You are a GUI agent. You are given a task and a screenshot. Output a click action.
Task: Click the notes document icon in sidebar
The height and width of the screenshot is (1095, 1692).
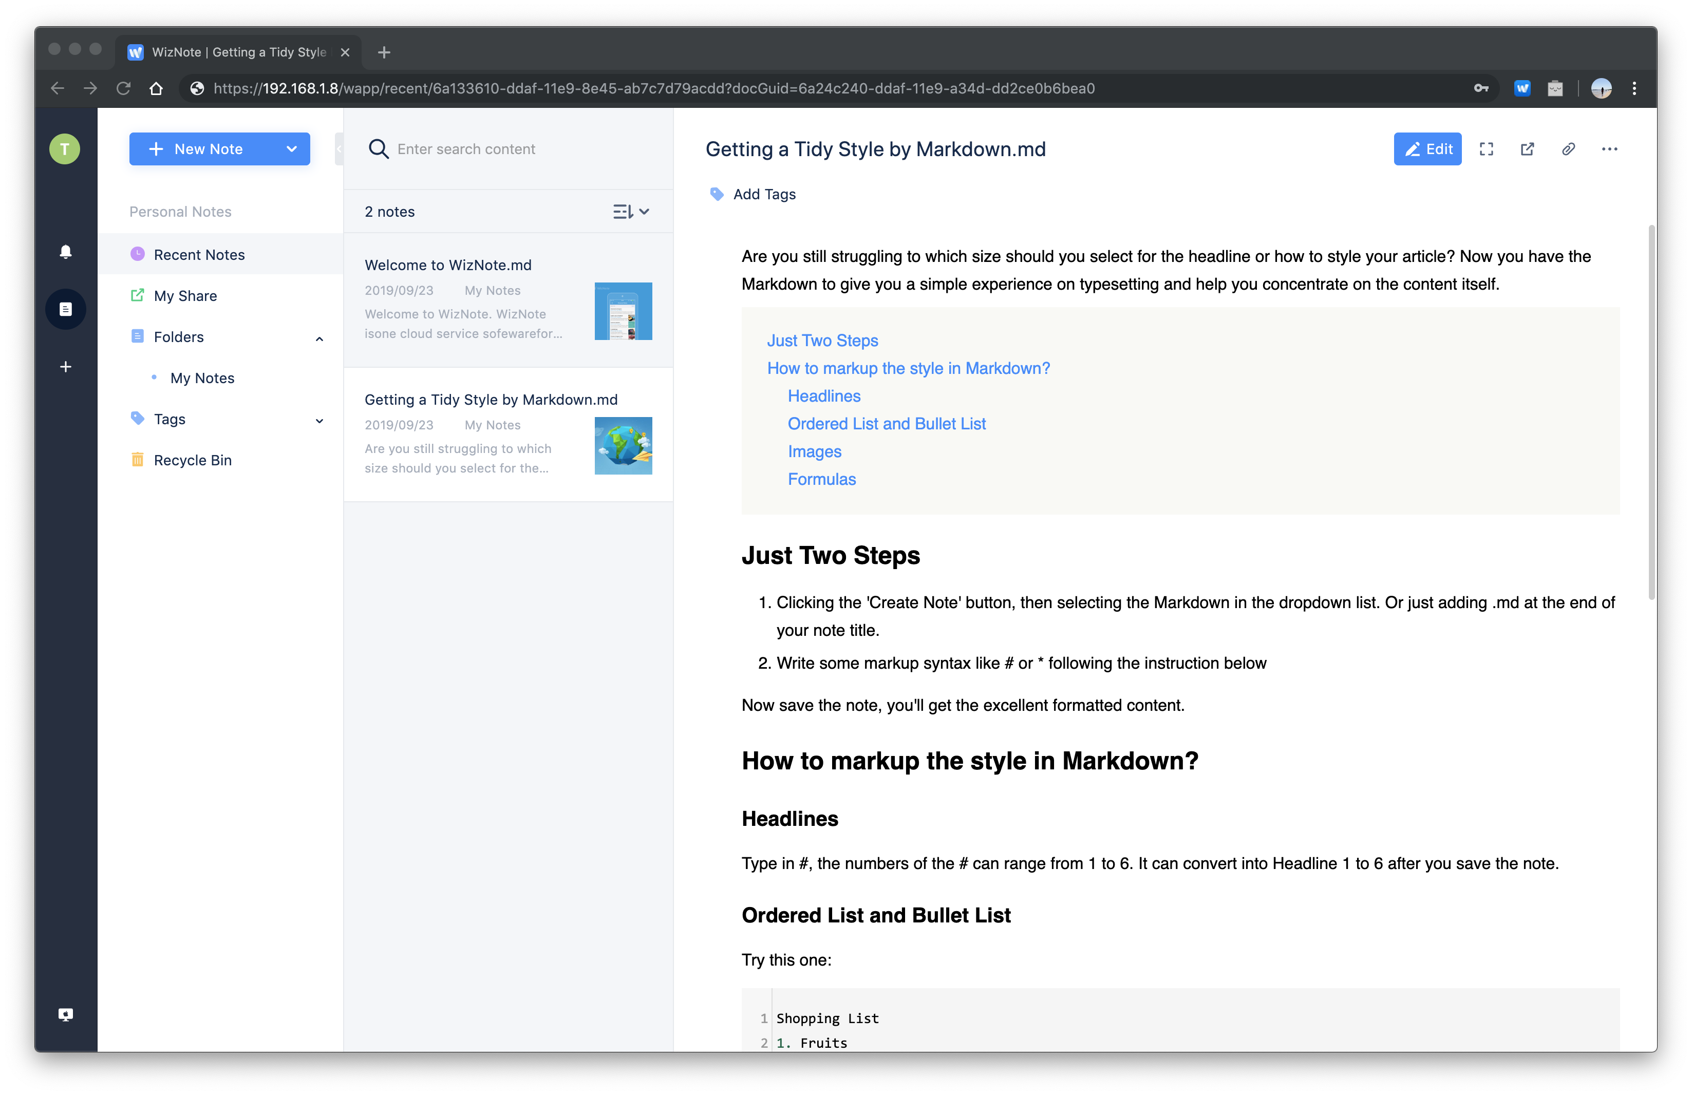65,309
